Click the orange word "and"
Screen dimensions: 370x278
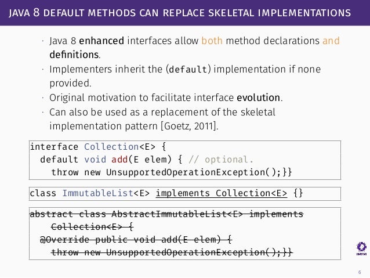point(331,41)
